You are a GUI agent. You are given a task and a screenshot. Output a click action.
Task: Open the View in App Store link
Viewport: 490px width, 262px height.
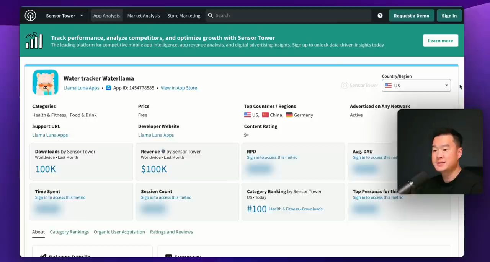tap(179, 88)
